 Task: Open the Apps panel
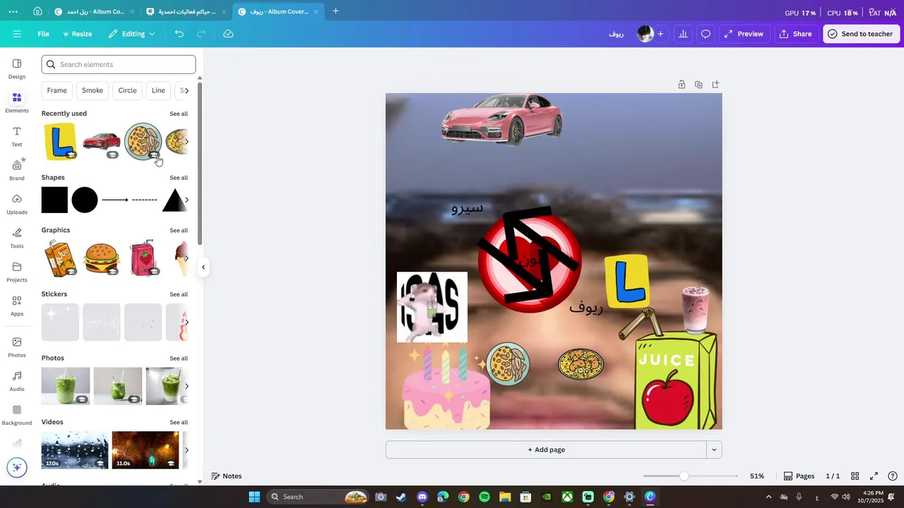17,306
